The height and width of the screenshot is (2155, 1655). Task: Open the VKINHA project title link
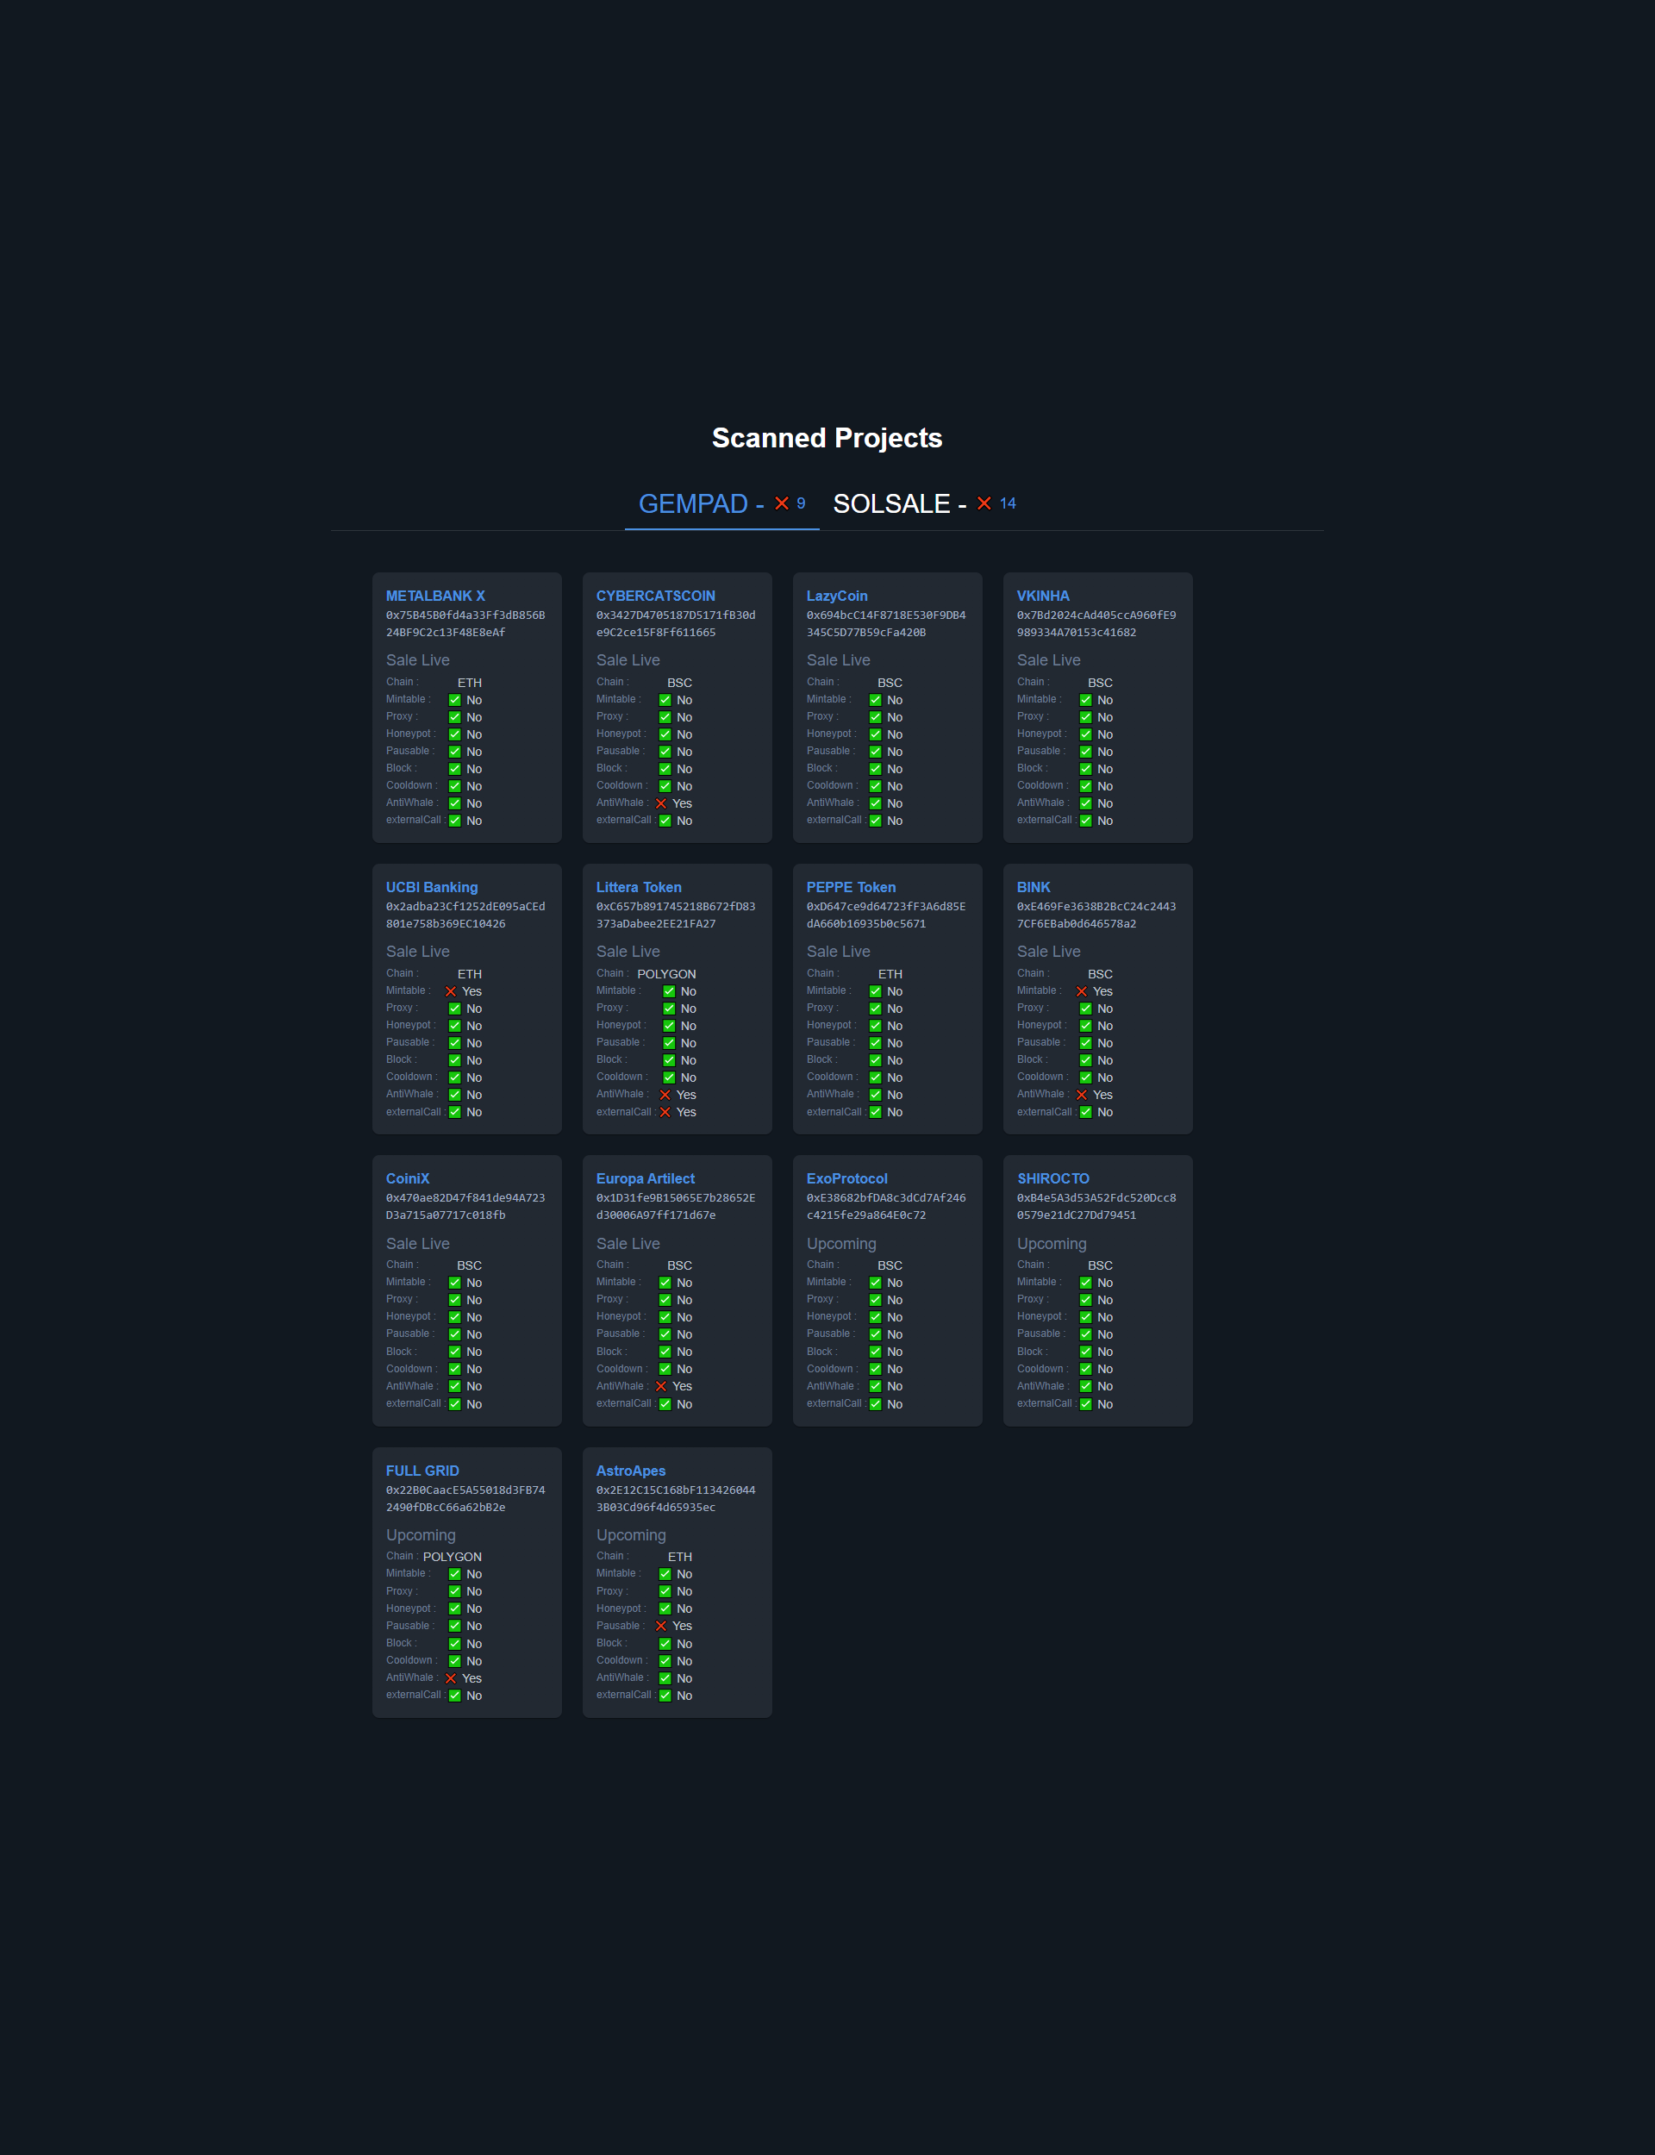click(1042, 596)
